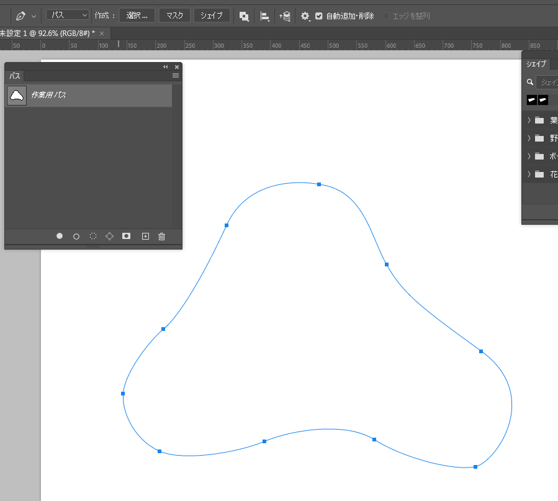Open the path alignment options
This screenshot has height=501, width=558.
(265, 16)
